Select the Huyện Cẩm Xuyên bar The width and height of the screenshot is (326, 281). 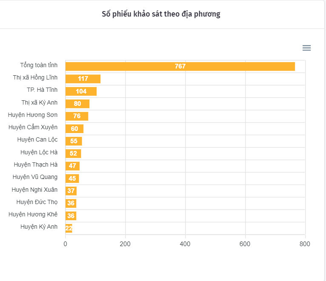point(74,129)
